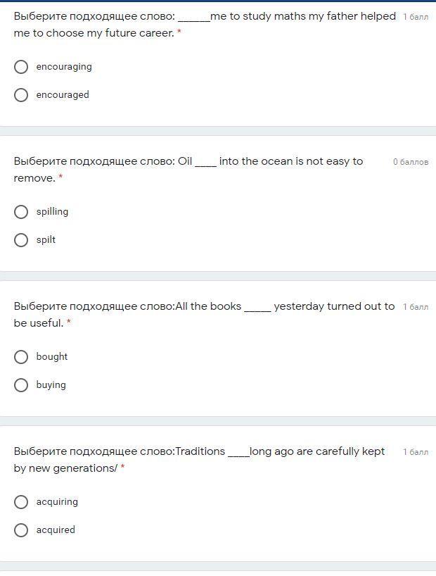Select the 'buying' radio button
Screen dimensions: 436x576
point(21,385)
